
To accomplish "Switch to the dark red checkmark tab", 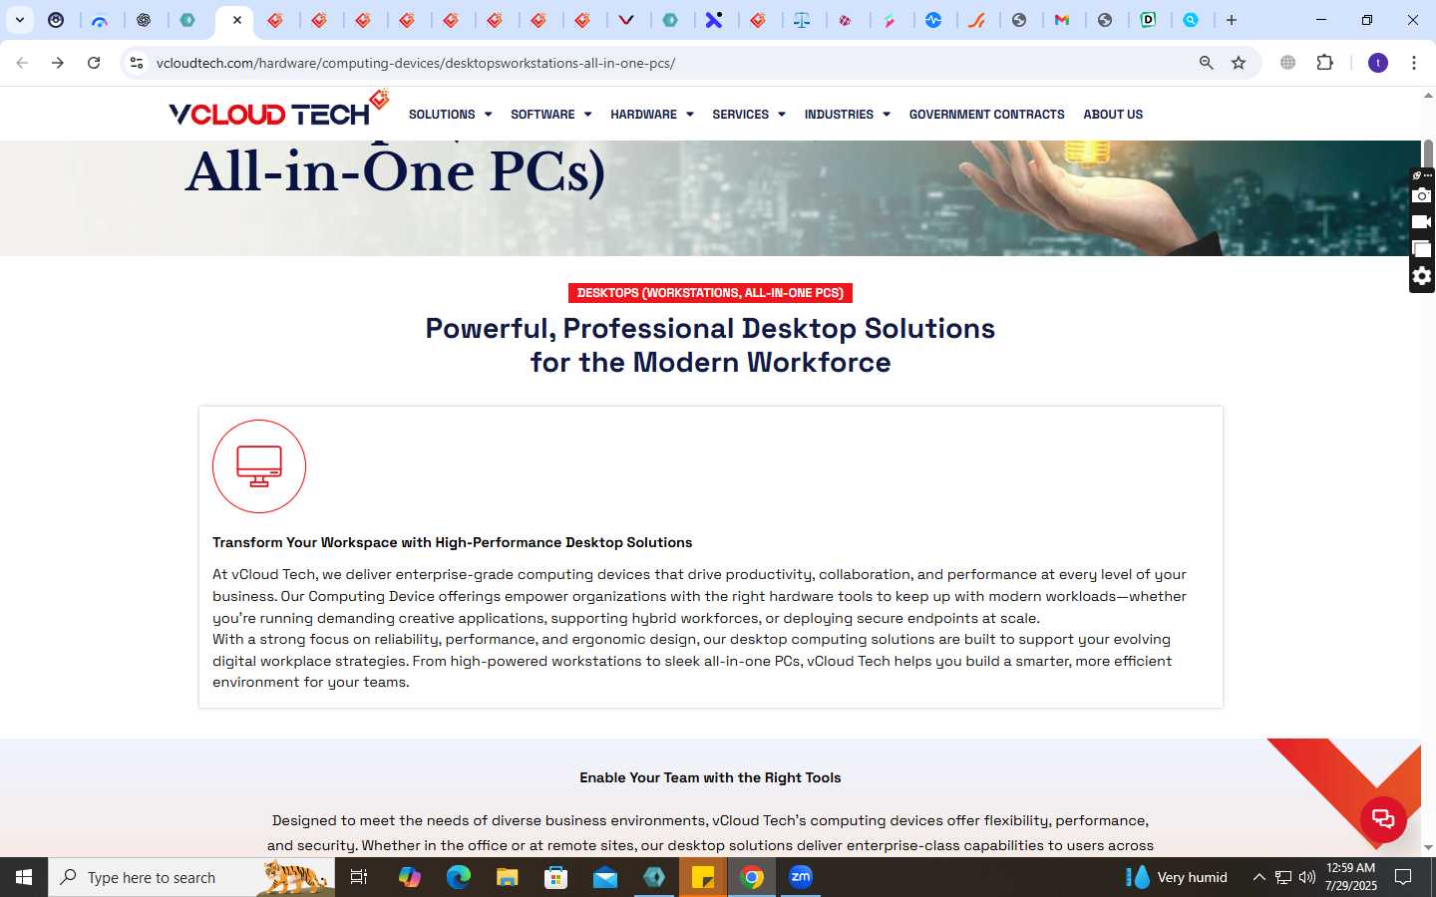I will tap(626, 20).
